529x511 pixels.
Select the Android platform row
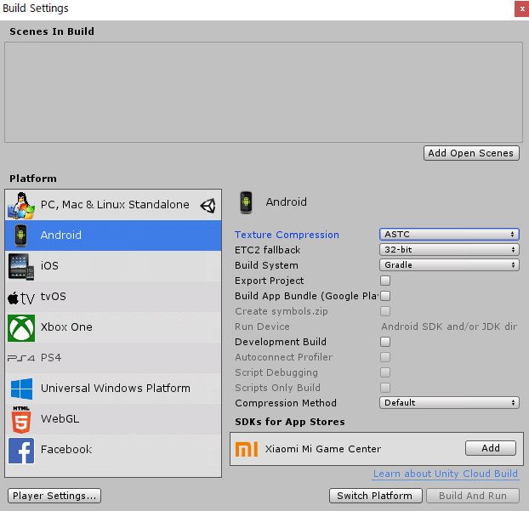click(113, 236)
